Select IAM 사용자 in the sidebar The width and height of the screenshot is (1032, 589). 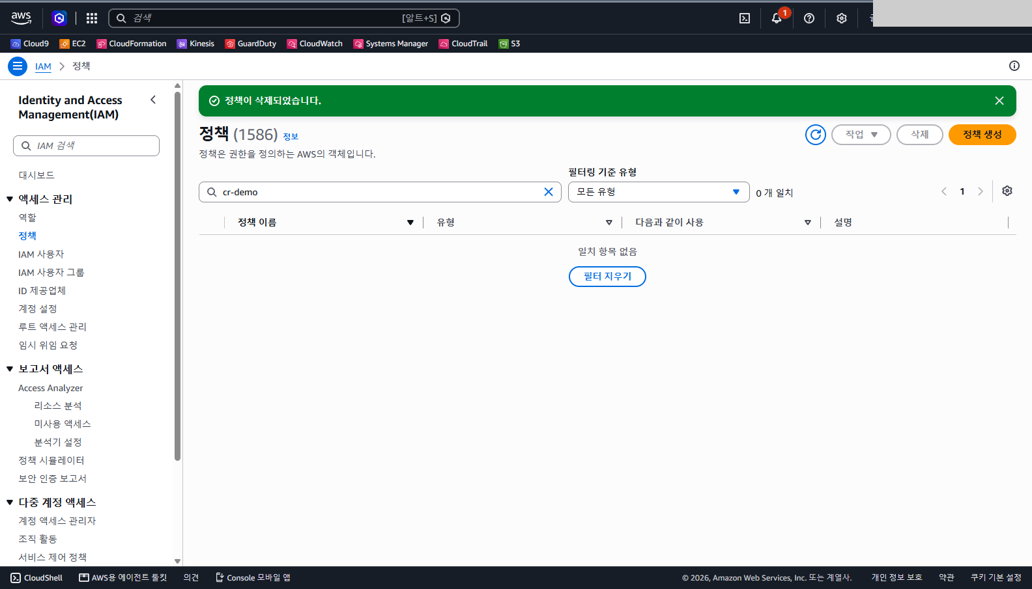tap(41, 254)
